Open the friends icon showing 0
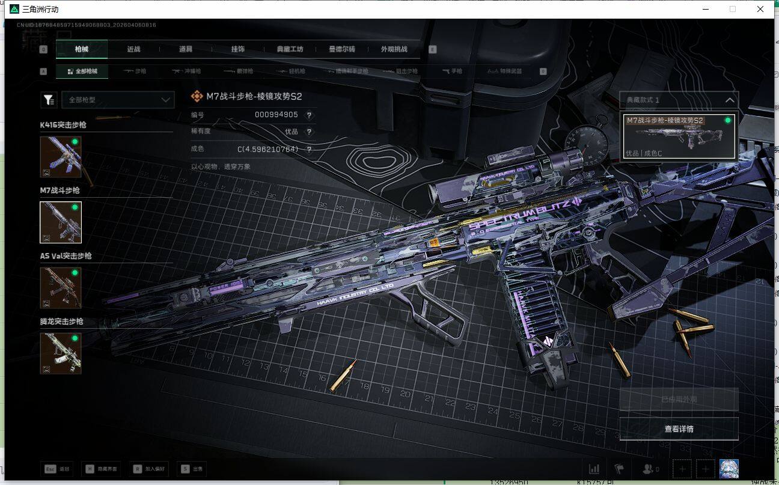The image size is (779, 485). (651, 469)
